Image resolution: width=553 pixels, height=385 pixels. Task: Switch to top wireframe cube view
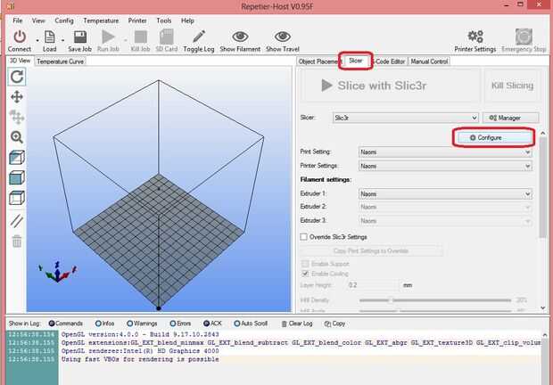pyautogui.click(x=17, y=198)
